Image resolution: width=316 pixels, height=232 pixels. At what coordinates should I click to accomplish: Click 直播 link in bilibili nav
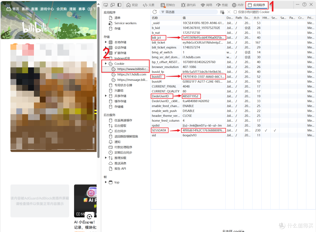[x=35, y=9]
